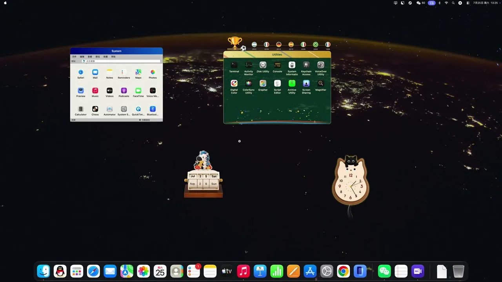Open Videos in the System window
The width and height of the screenshot is (502, 282).
(x=109, y=90)
